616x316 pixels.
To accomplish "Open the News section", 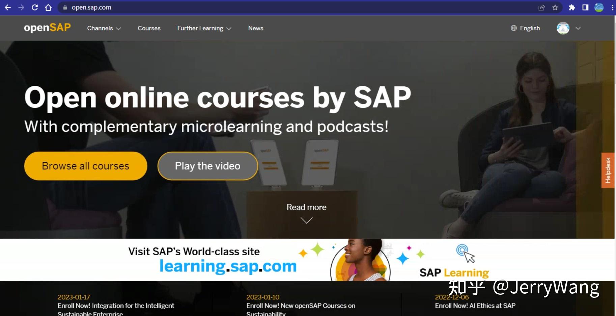I will point(255,28).
